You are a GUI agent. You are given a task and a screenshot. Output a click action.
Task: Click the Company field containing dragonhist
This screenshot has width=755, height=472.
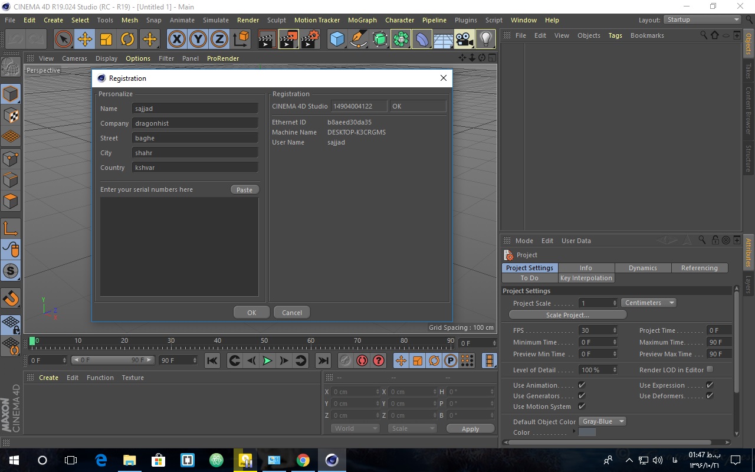coord(195,123)
